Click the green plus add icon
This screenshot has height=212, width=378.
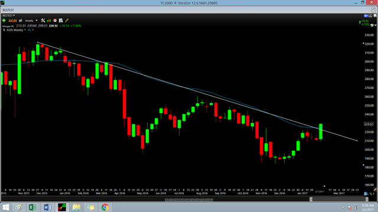4,21
